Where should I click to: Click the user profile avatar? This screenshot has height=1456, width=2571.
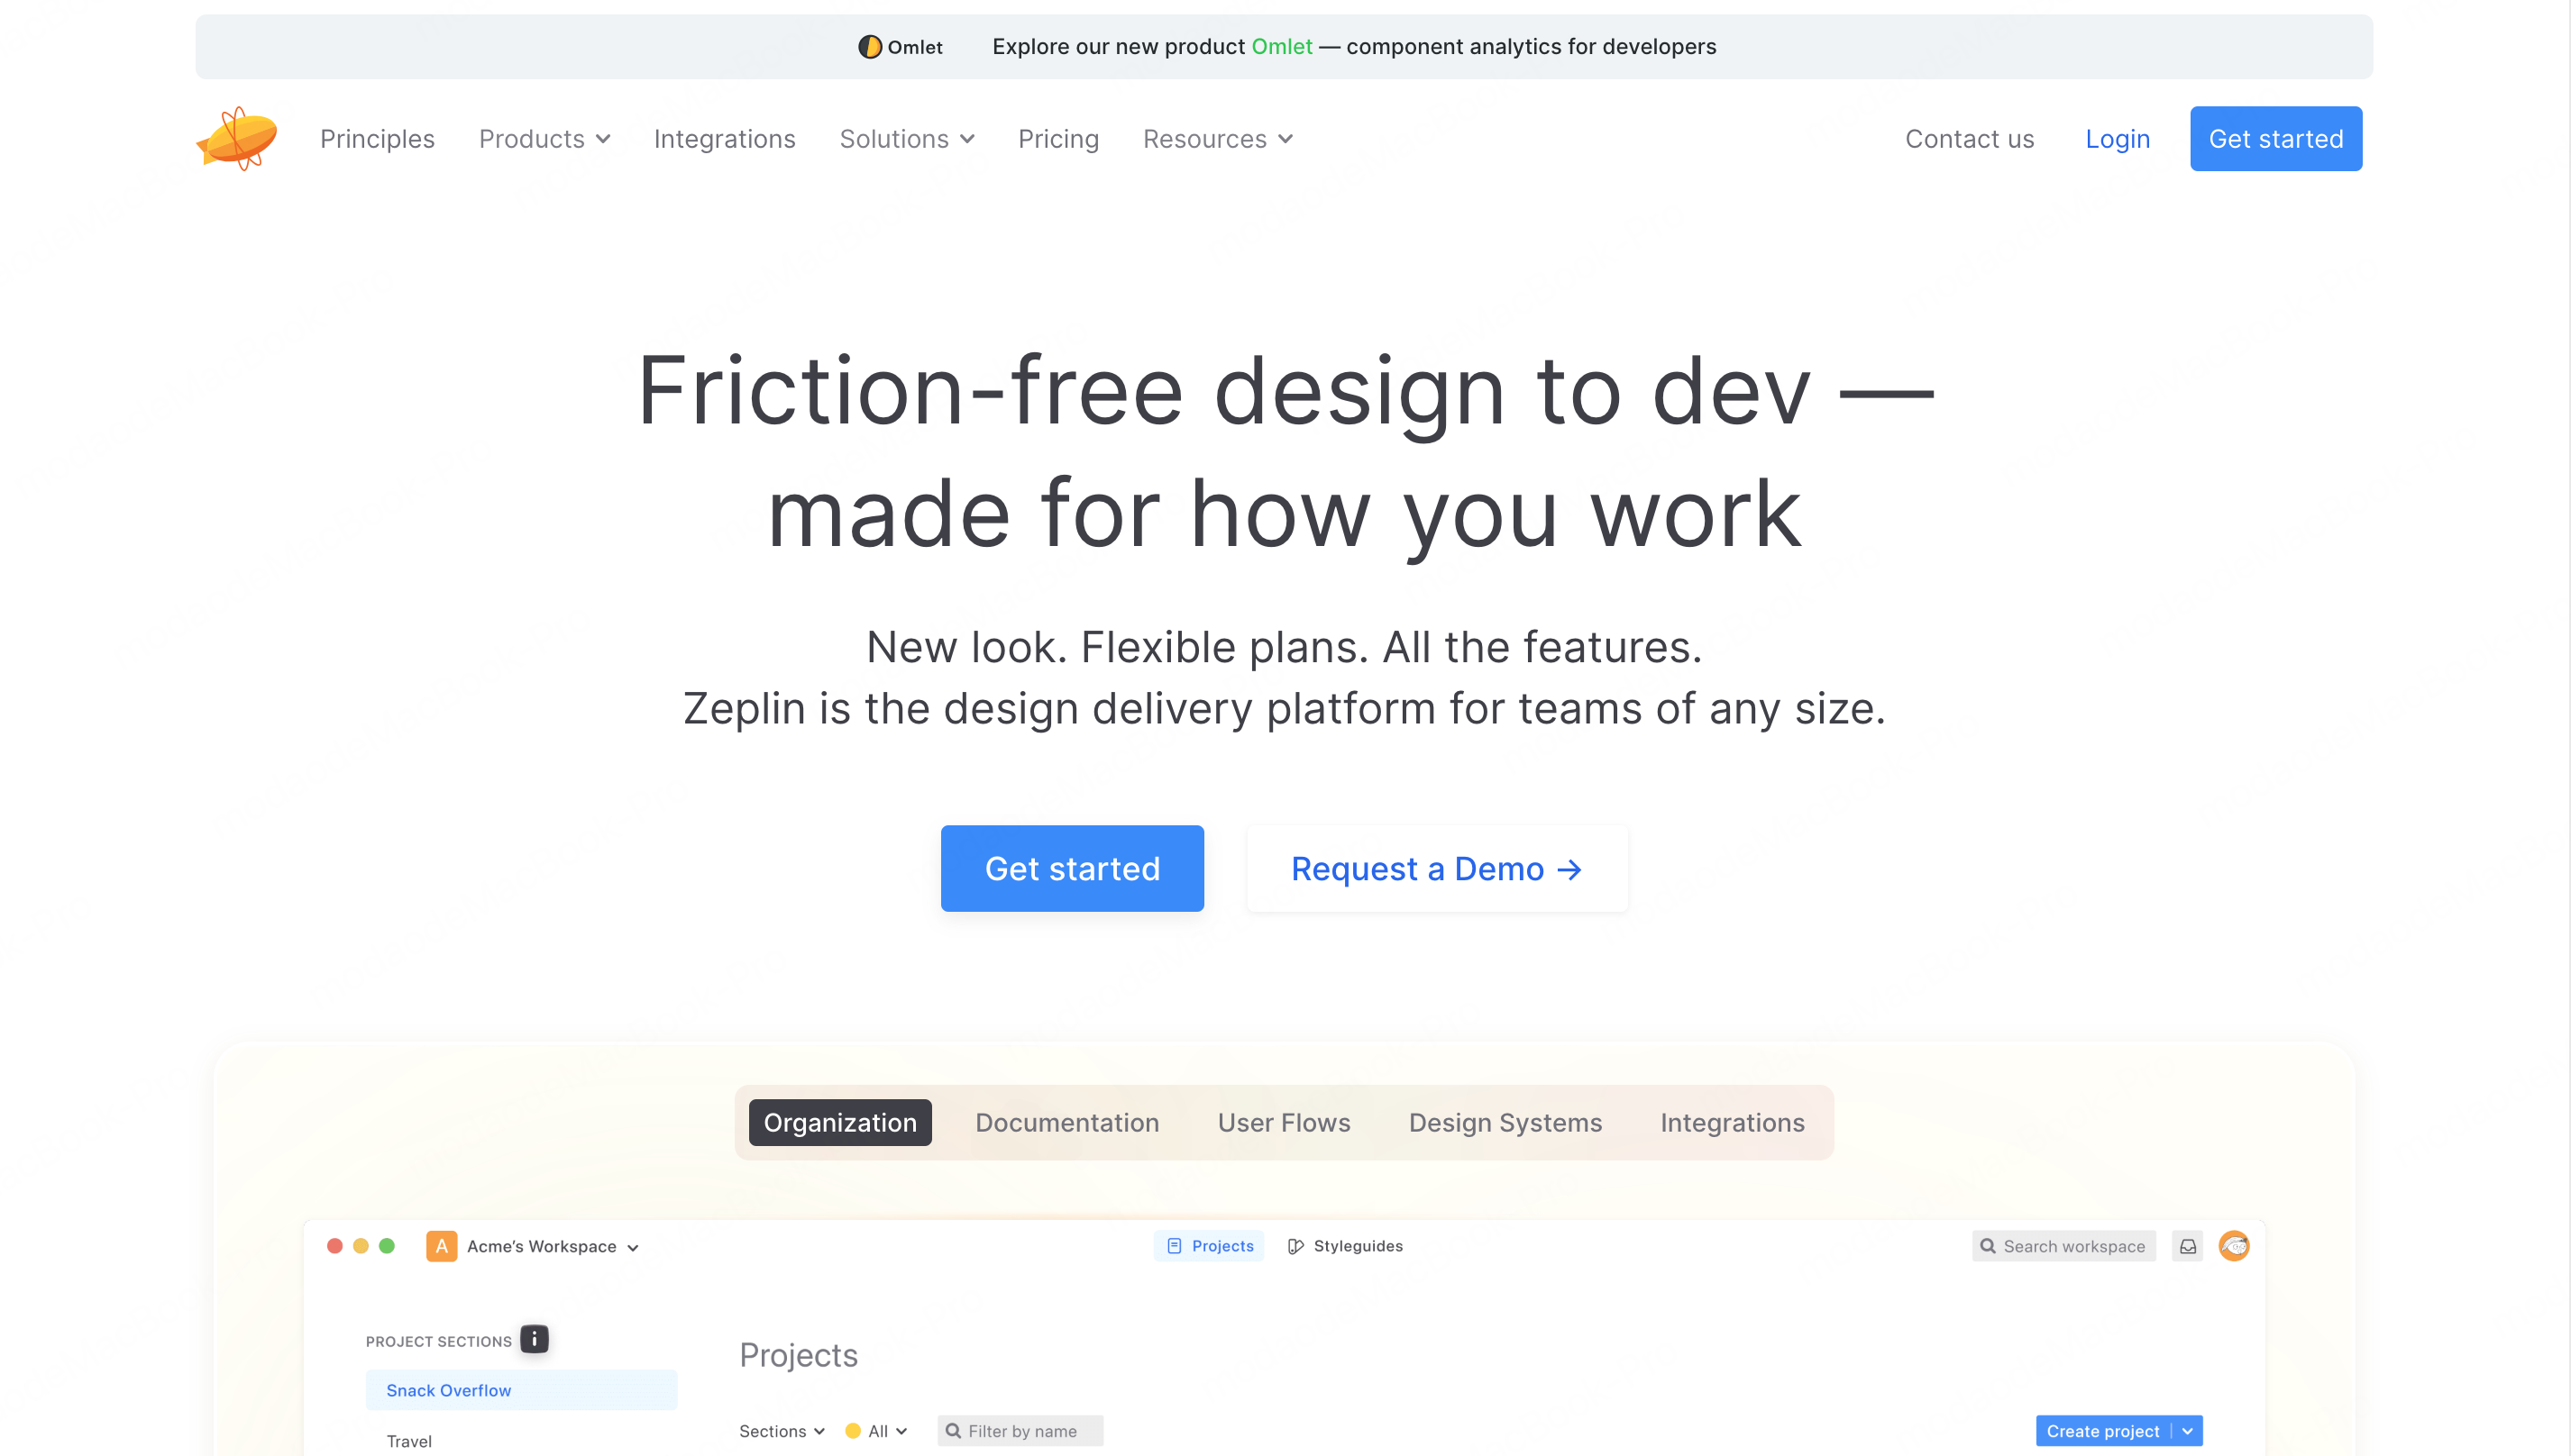click(x=2234, y=1246)
